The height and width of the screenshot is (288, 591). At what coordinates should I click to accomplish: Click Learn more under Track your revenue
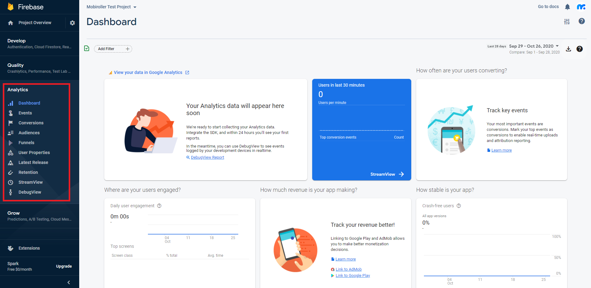pos(345,259)
